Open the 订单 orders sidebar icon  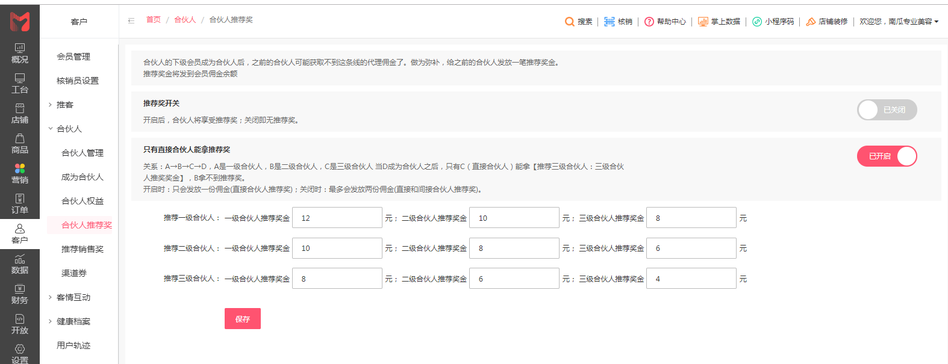[20, 204]
